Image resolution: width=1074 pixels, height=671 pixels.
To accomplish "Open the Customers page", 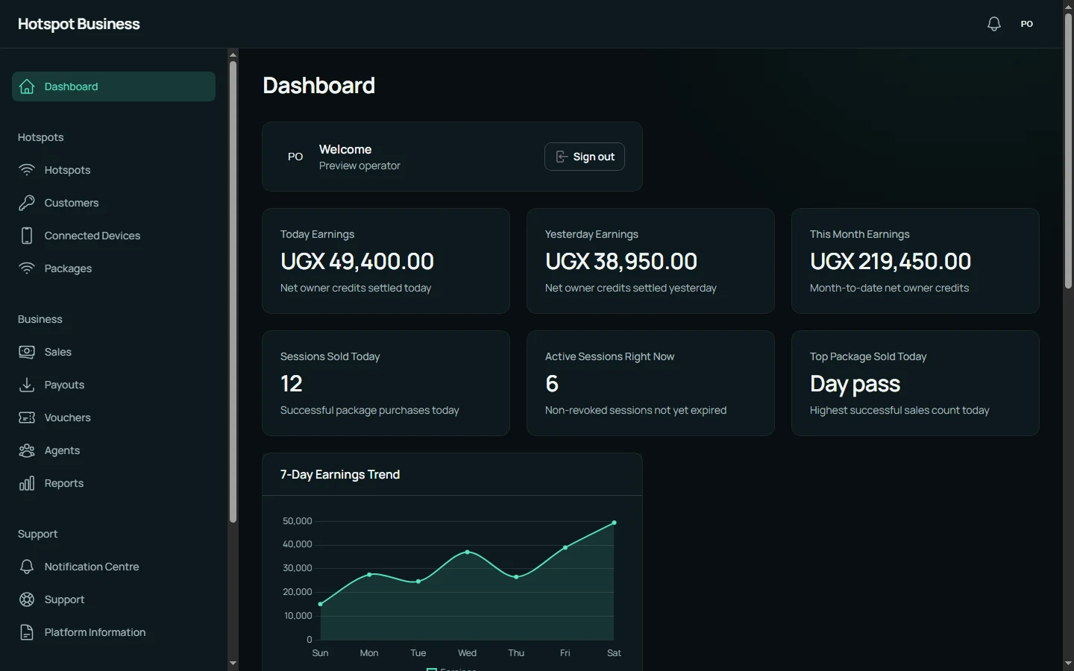I will coord(113,203).
